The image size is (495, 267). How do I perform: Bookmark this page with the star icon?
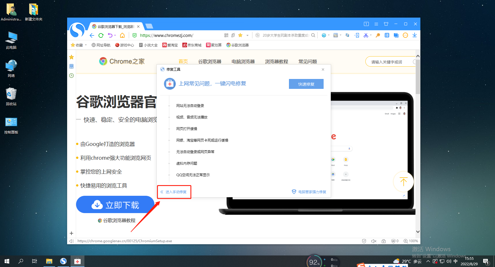(x=240, y=35)
